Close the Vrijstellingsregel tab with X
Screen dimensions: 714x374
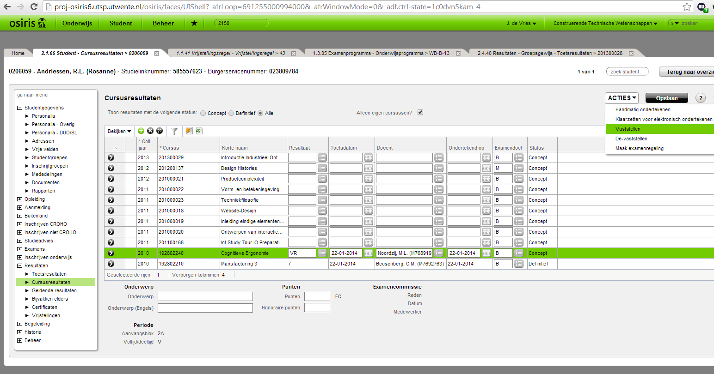pos(293,54)
